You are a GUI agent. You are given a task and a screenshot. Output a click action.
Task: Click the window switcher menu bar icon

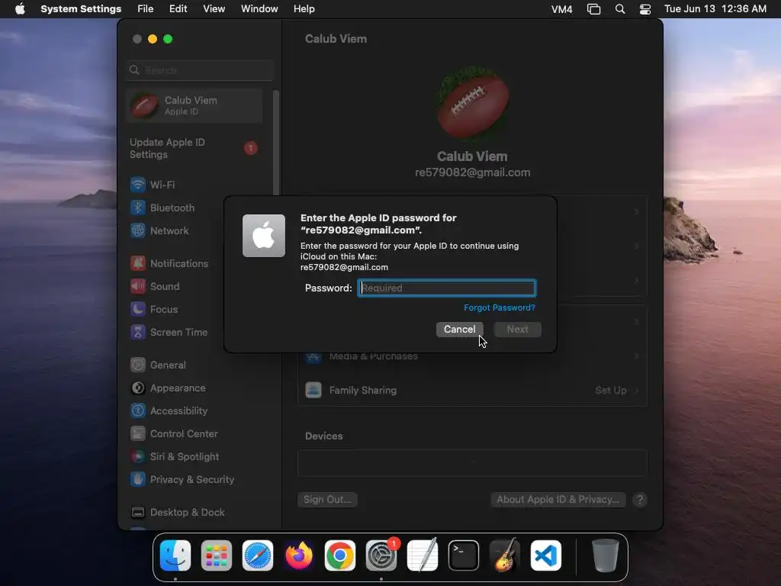(593, 9)
